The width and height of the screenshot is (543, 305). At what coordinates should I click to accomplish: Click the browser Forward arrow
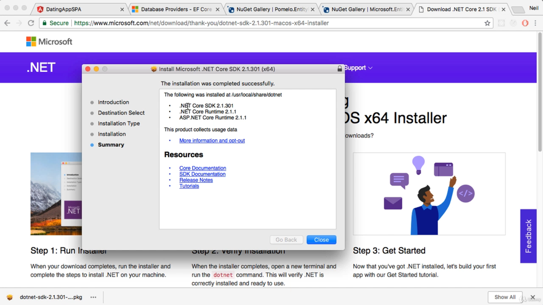point(19,23)
